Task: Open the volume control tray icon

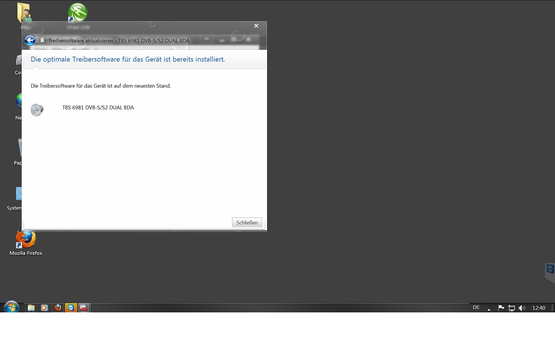Action: (522, 308)
